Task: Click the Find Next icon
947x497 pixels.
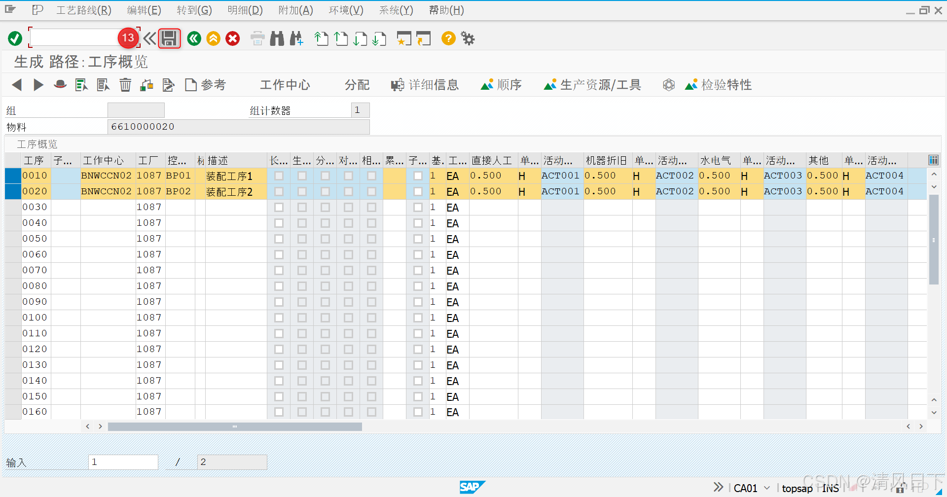Action: click(x=296, y=38)
